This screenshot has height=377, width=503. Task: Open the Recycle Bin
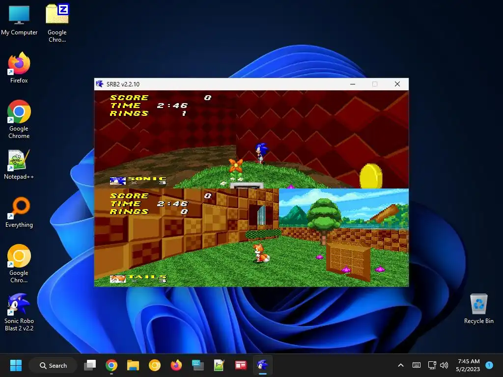pos(478,309)
